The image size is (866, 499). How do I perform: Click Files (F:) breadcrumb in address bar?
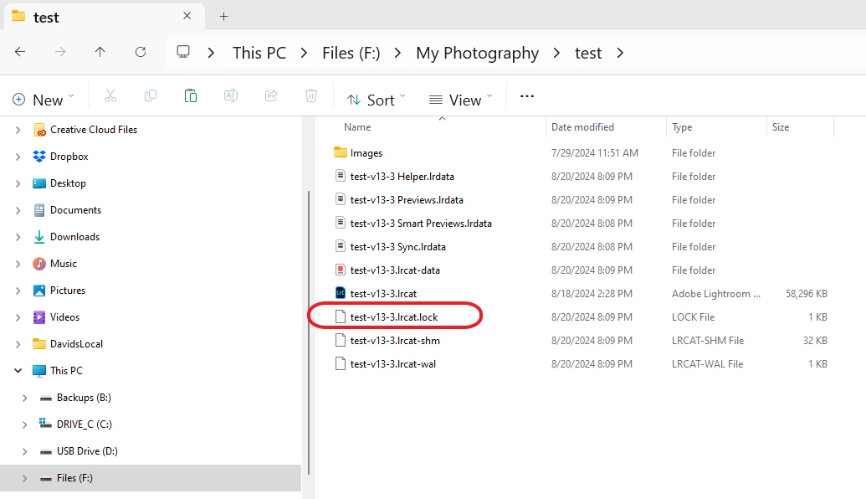coord(351,53)
